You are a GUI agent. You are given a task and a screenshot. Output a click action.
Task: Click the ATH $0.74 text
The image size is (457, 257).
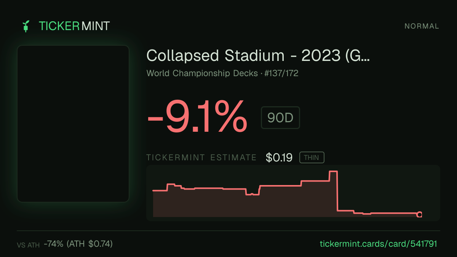pyautogui.click(x=90, y=244)
